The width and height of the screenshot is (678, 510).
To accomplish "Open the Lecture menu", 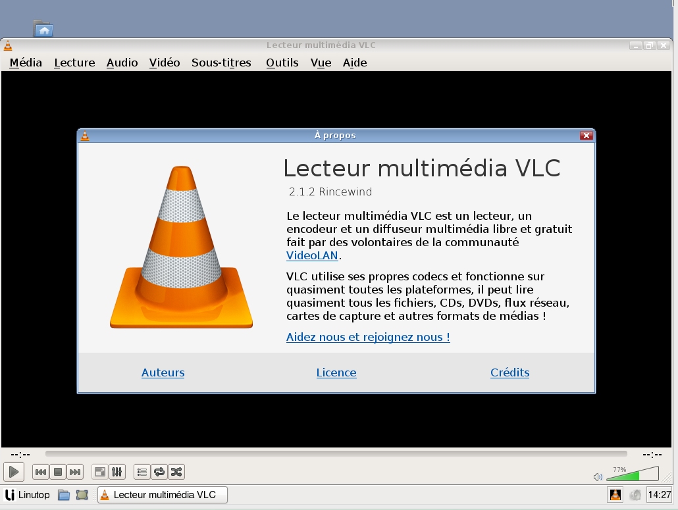I will 74,63.
